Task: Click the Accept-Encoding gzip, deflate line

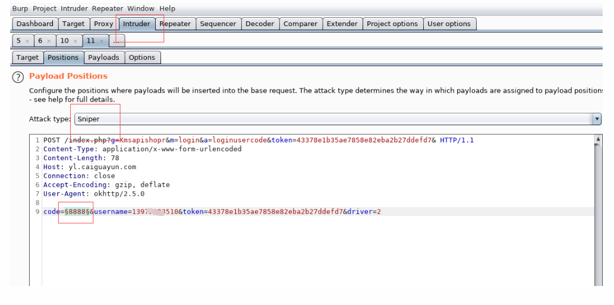Action: point(106,185)
